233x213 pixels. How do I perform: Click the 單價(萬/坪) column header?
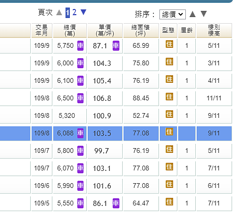[105, 30]
